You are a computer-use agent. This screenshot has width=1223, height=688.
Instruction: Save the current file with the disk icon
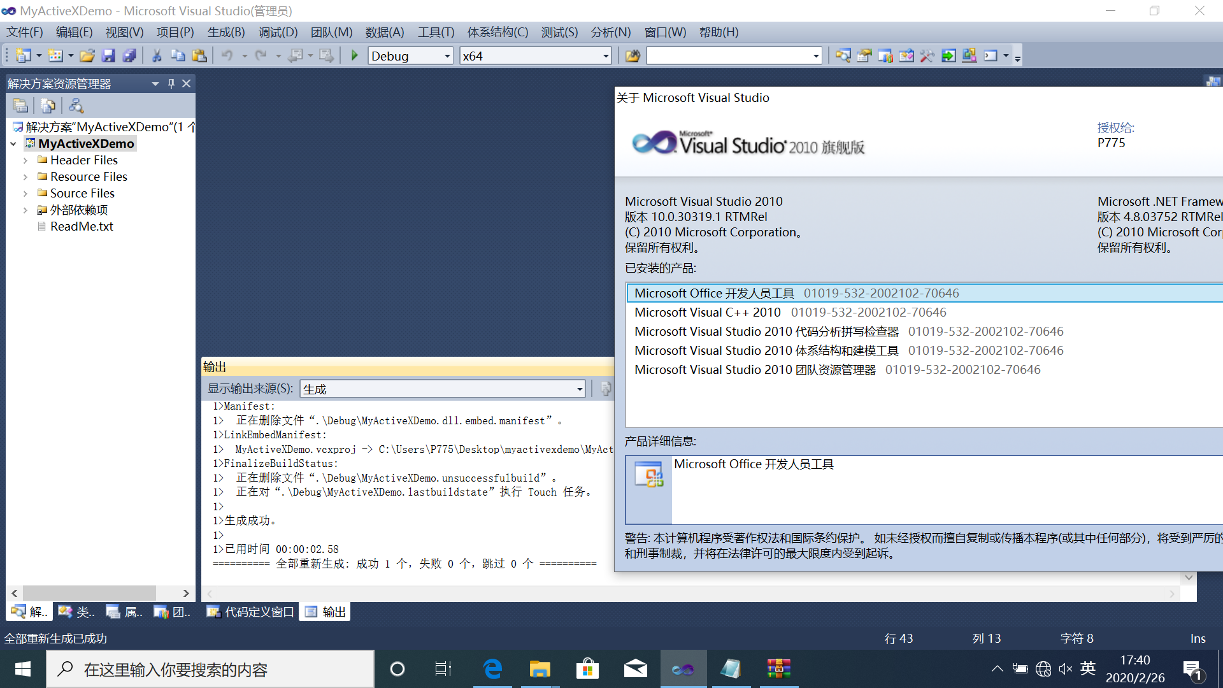coord(108,56)
